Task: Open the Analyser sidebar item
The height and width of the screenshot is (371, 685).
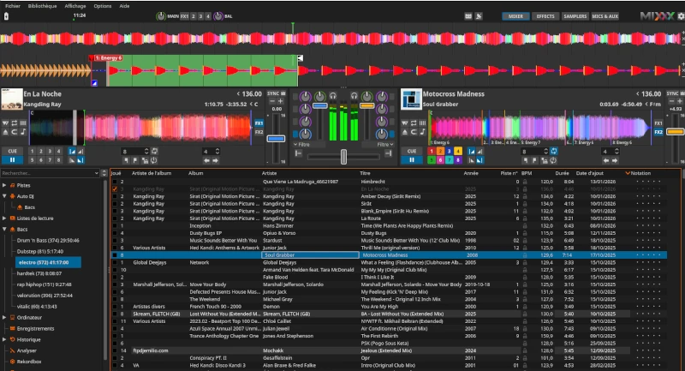Action: click(27, 350)
